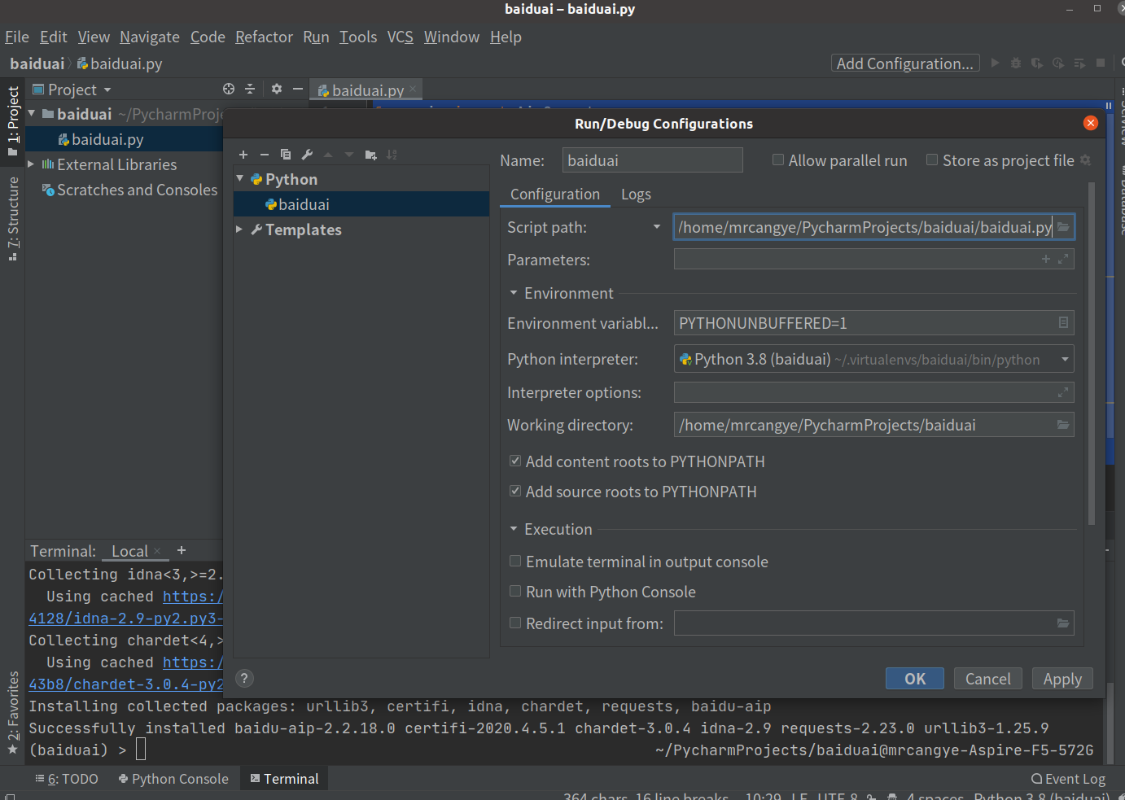
Task: Open project panel settings gear icon
Action: point(277,90)
